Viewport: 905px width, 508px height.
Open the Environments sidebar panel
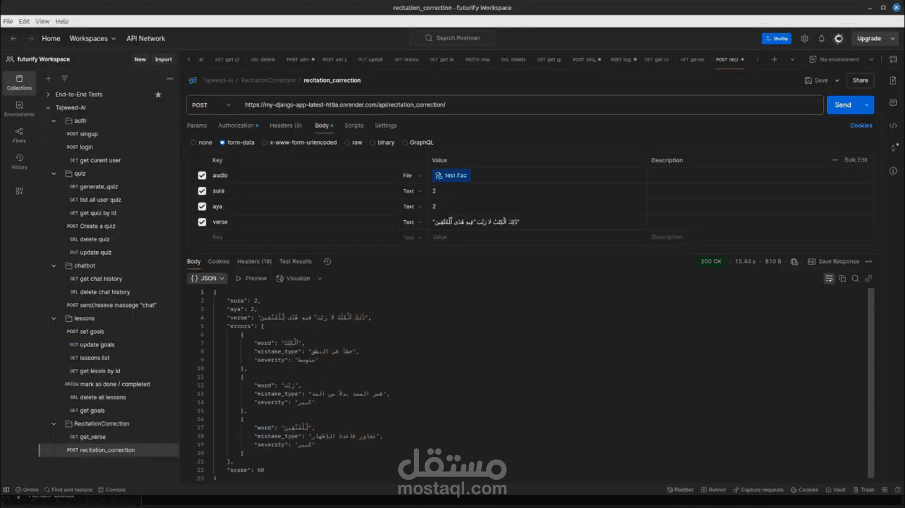pos(19,109)
